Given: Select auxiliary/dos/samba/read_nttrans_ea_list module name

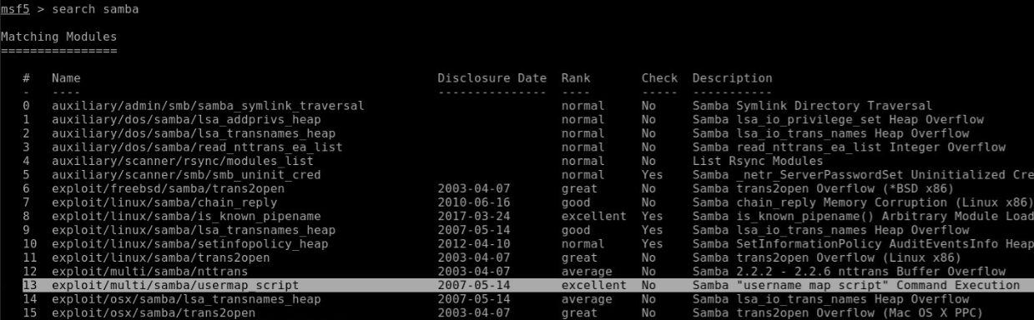Looking at the screenshot, I should coord(197,147).
